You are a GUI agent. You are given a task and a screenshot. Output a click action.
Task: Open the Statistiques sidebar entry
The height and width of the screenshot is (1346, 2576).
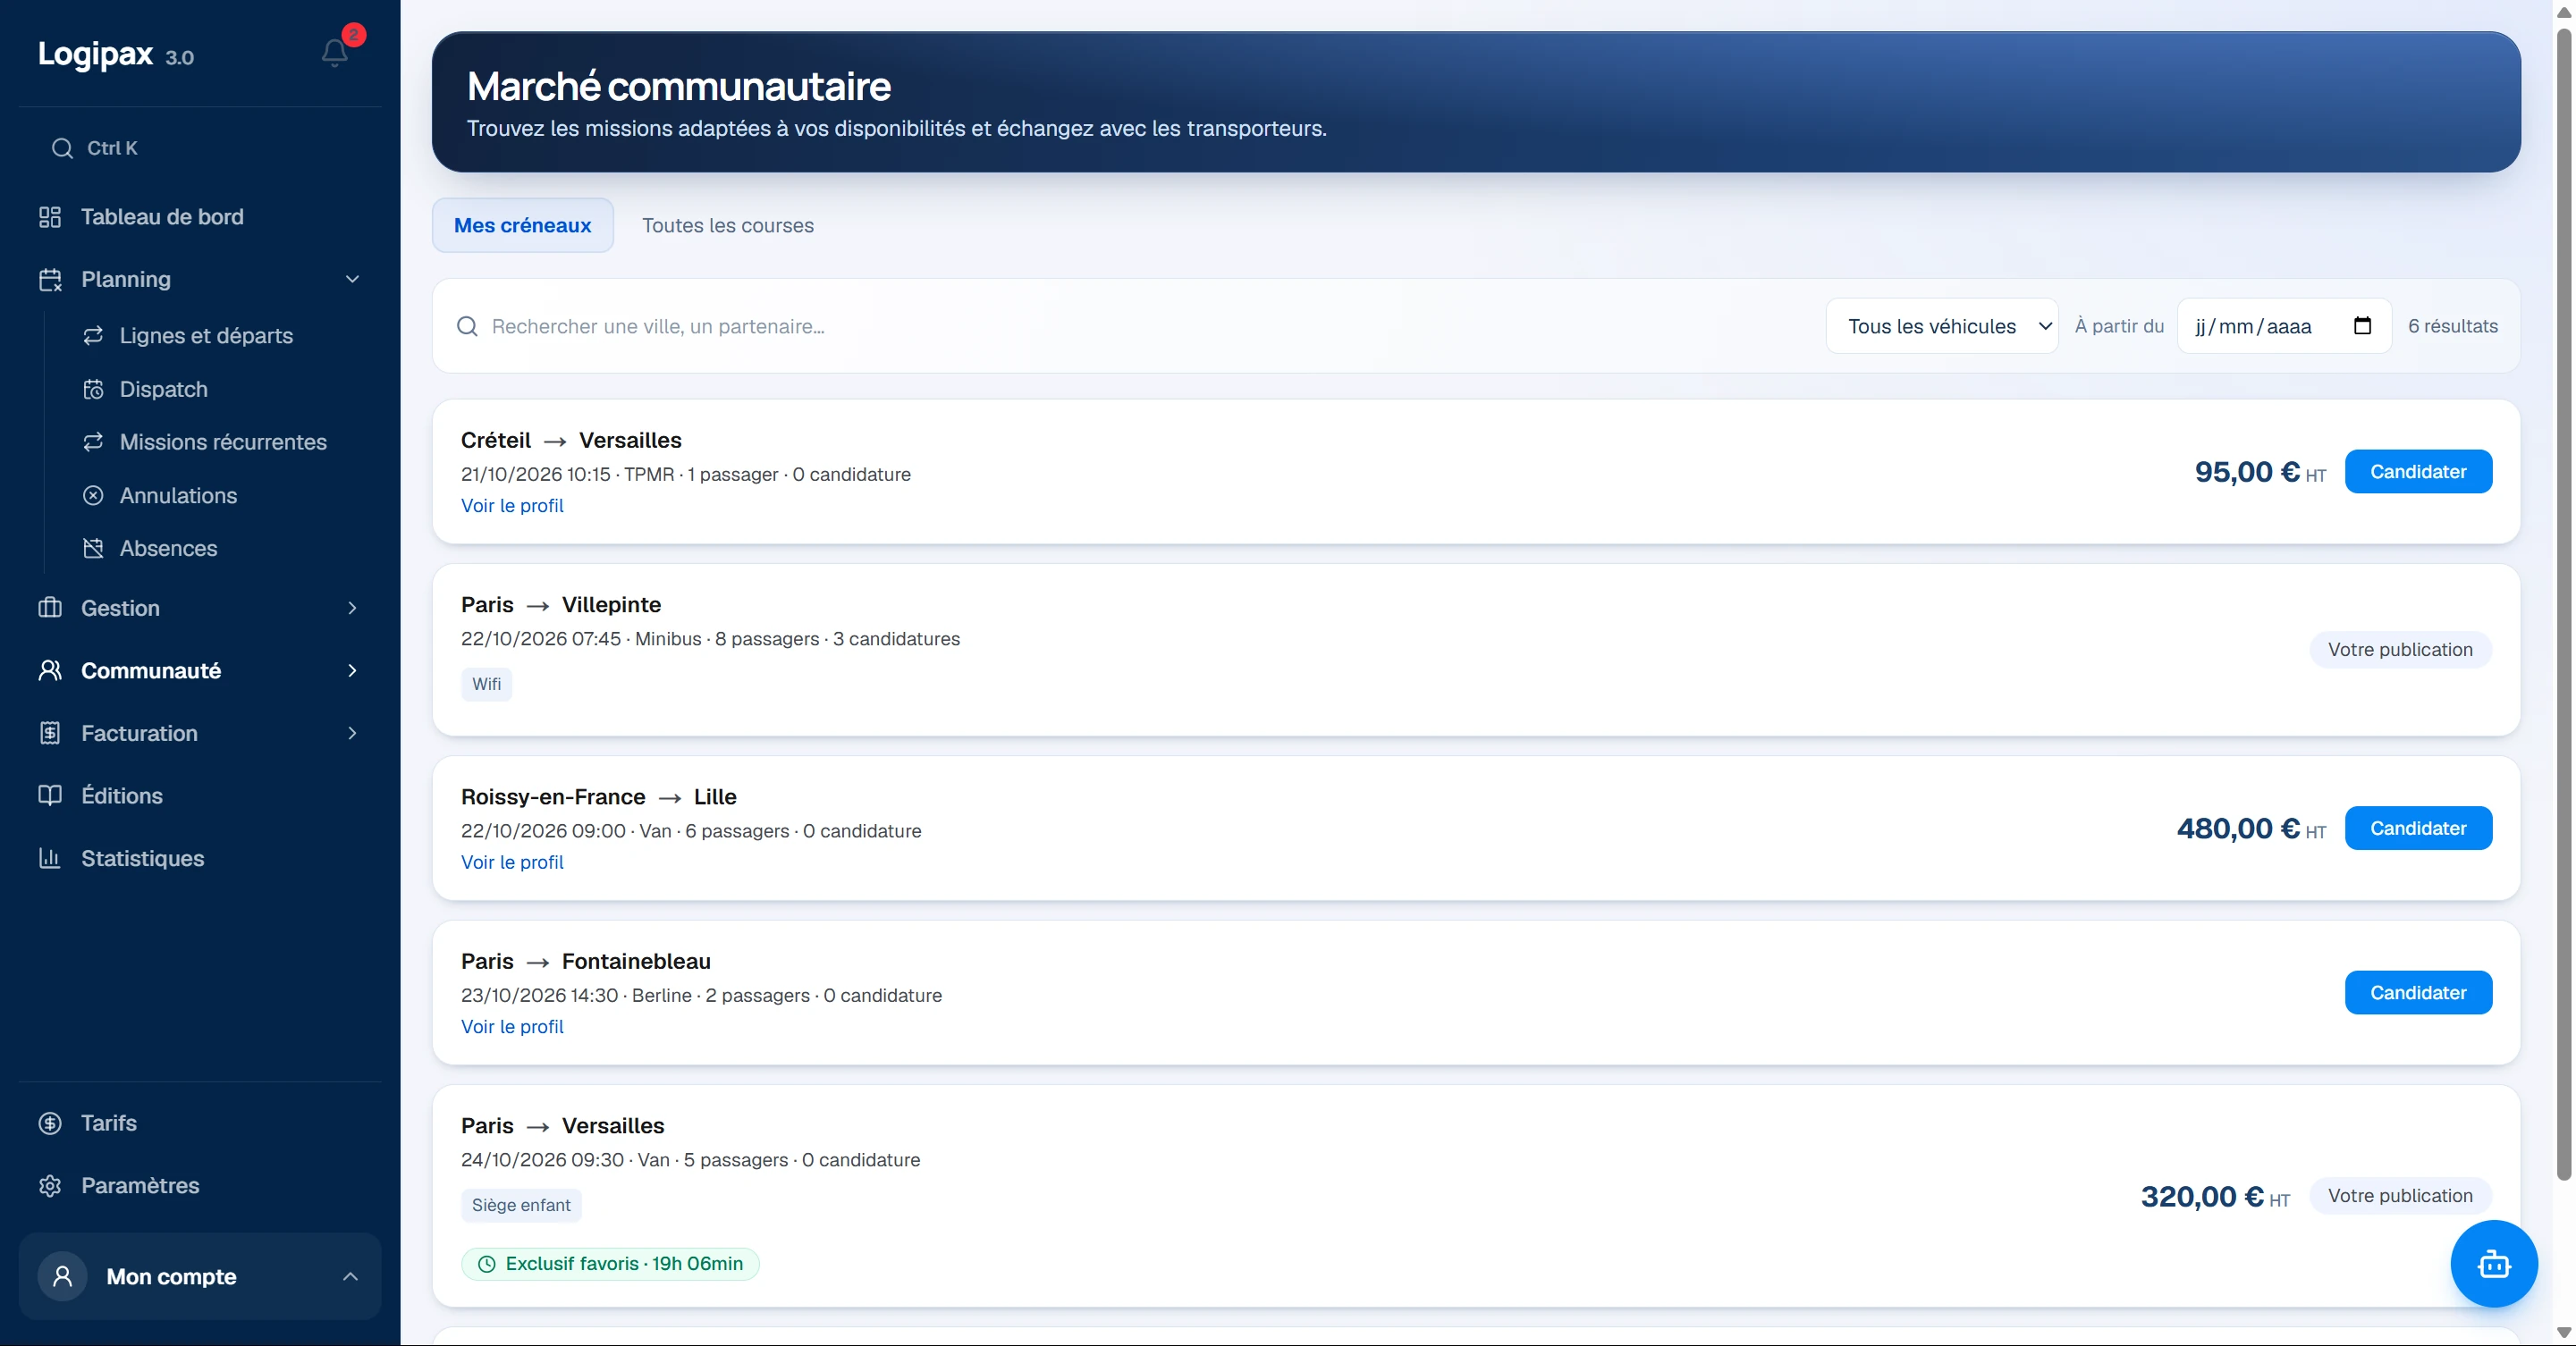point(200,858)
